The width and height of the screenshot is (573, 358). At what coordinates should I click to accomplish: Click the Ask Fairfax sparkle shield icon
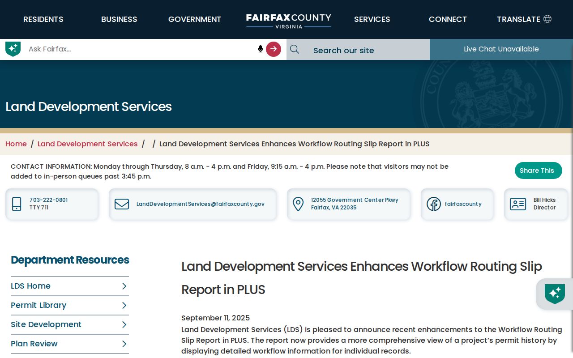click(x=13, y=49)
